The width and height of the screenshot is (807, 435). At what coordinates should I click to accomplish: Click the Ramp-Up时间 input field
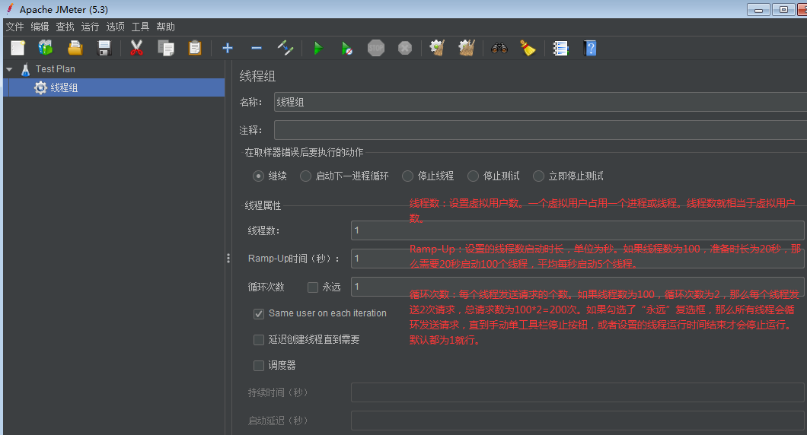(577, 258)
